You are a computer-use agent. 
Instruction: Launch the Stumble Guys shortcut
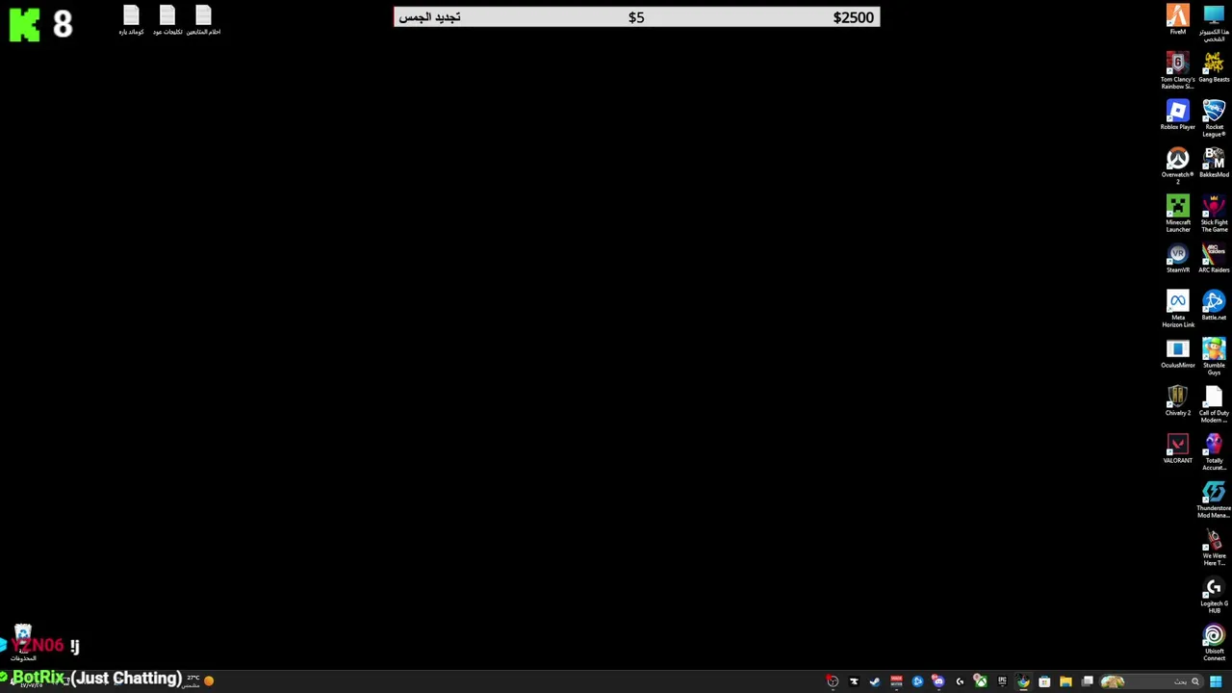(1214, 356)
